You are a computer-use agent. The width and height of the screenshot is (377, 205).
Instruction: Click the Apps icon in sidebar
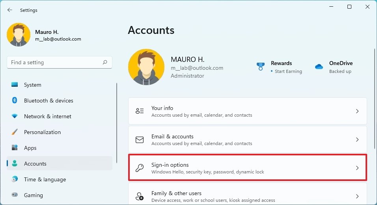[15, 148]
